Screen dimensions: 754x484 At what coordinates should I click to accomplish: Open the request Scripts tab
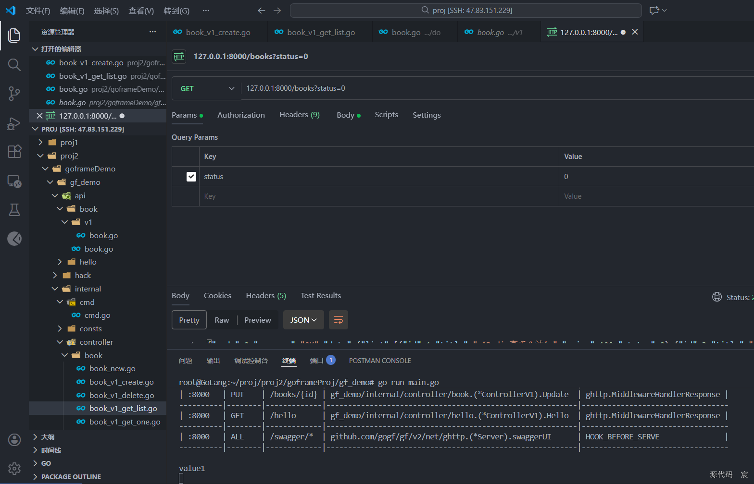coord(387,115)
